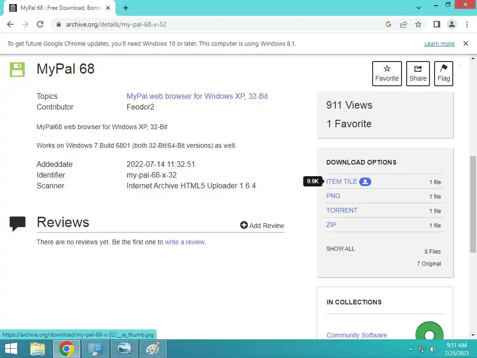Open the Community Software collection

point(357,335)
